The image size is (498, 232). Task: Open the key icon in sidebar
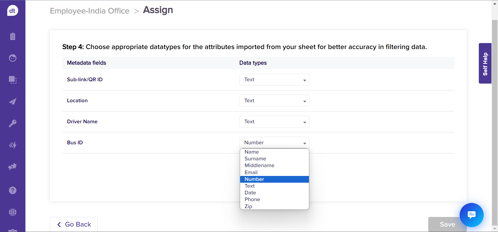12,123
